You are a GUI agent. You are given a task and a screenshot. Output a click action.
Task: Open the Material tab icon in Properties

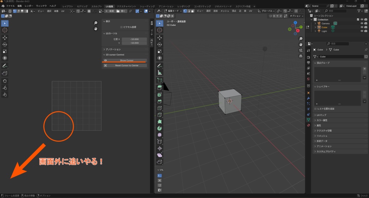[x=308, y=125]
